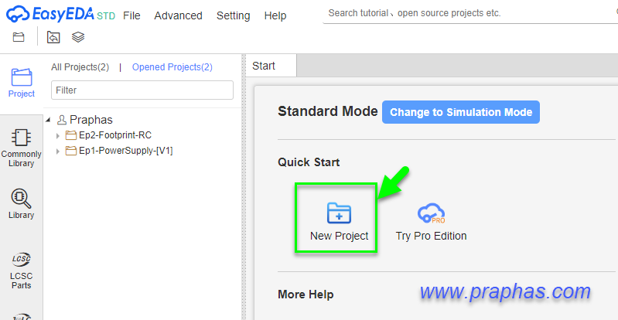Viewport: 618px width, 320px height.
Task: Select Ep1-PowerSupply-[V1] project name
Action: (x=126, y=151)
